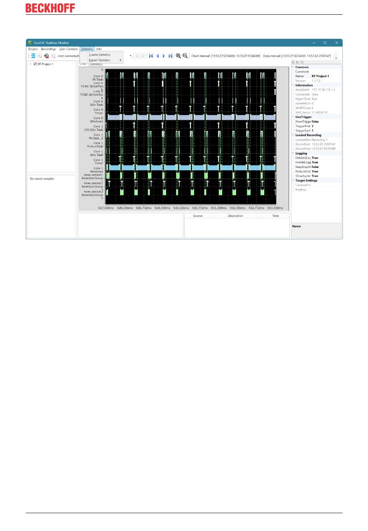Collapse the Target Settings property category
368x531 pixels.
[x=293, y=180]
